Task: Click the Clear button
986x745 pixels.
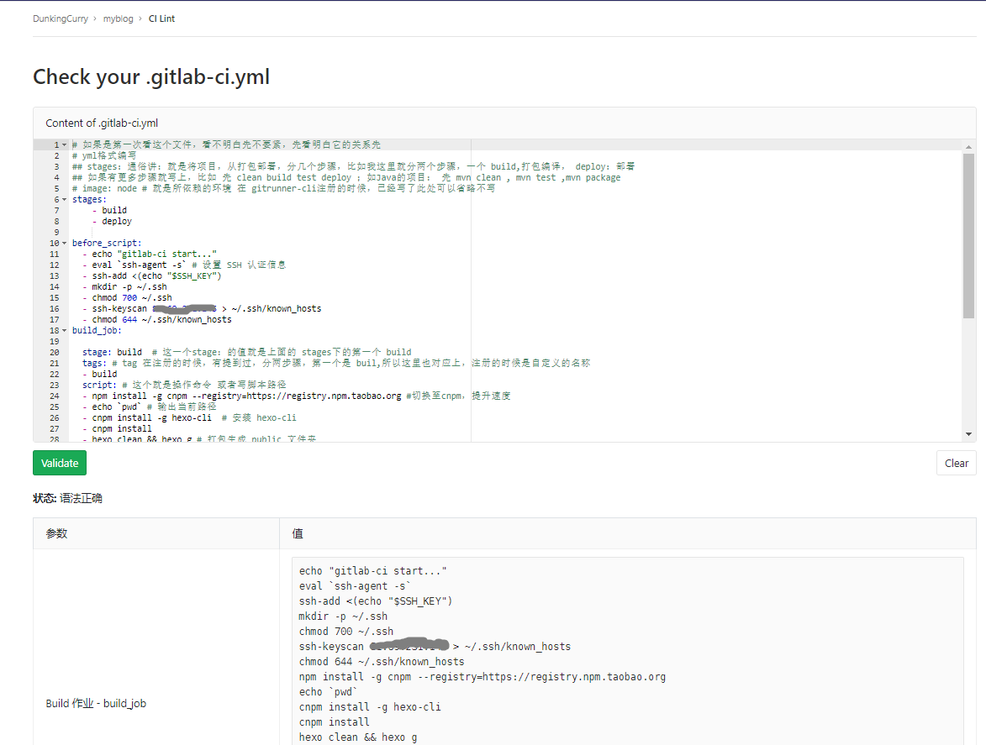Action: coord(956,463)
